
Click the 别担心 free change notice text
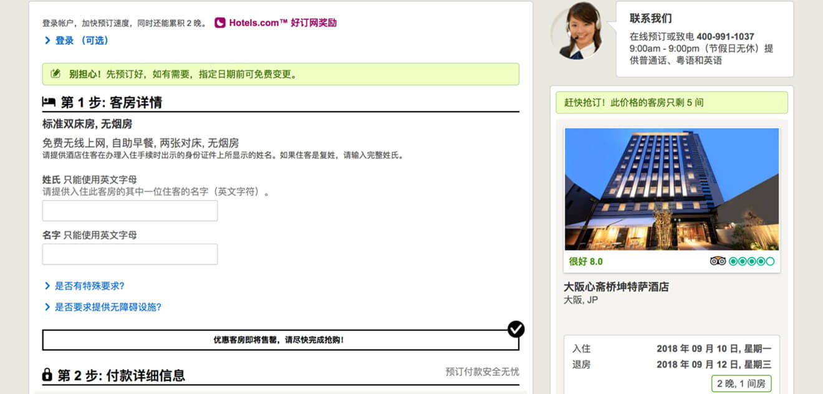pyautogui.click(x=183, y=74)
